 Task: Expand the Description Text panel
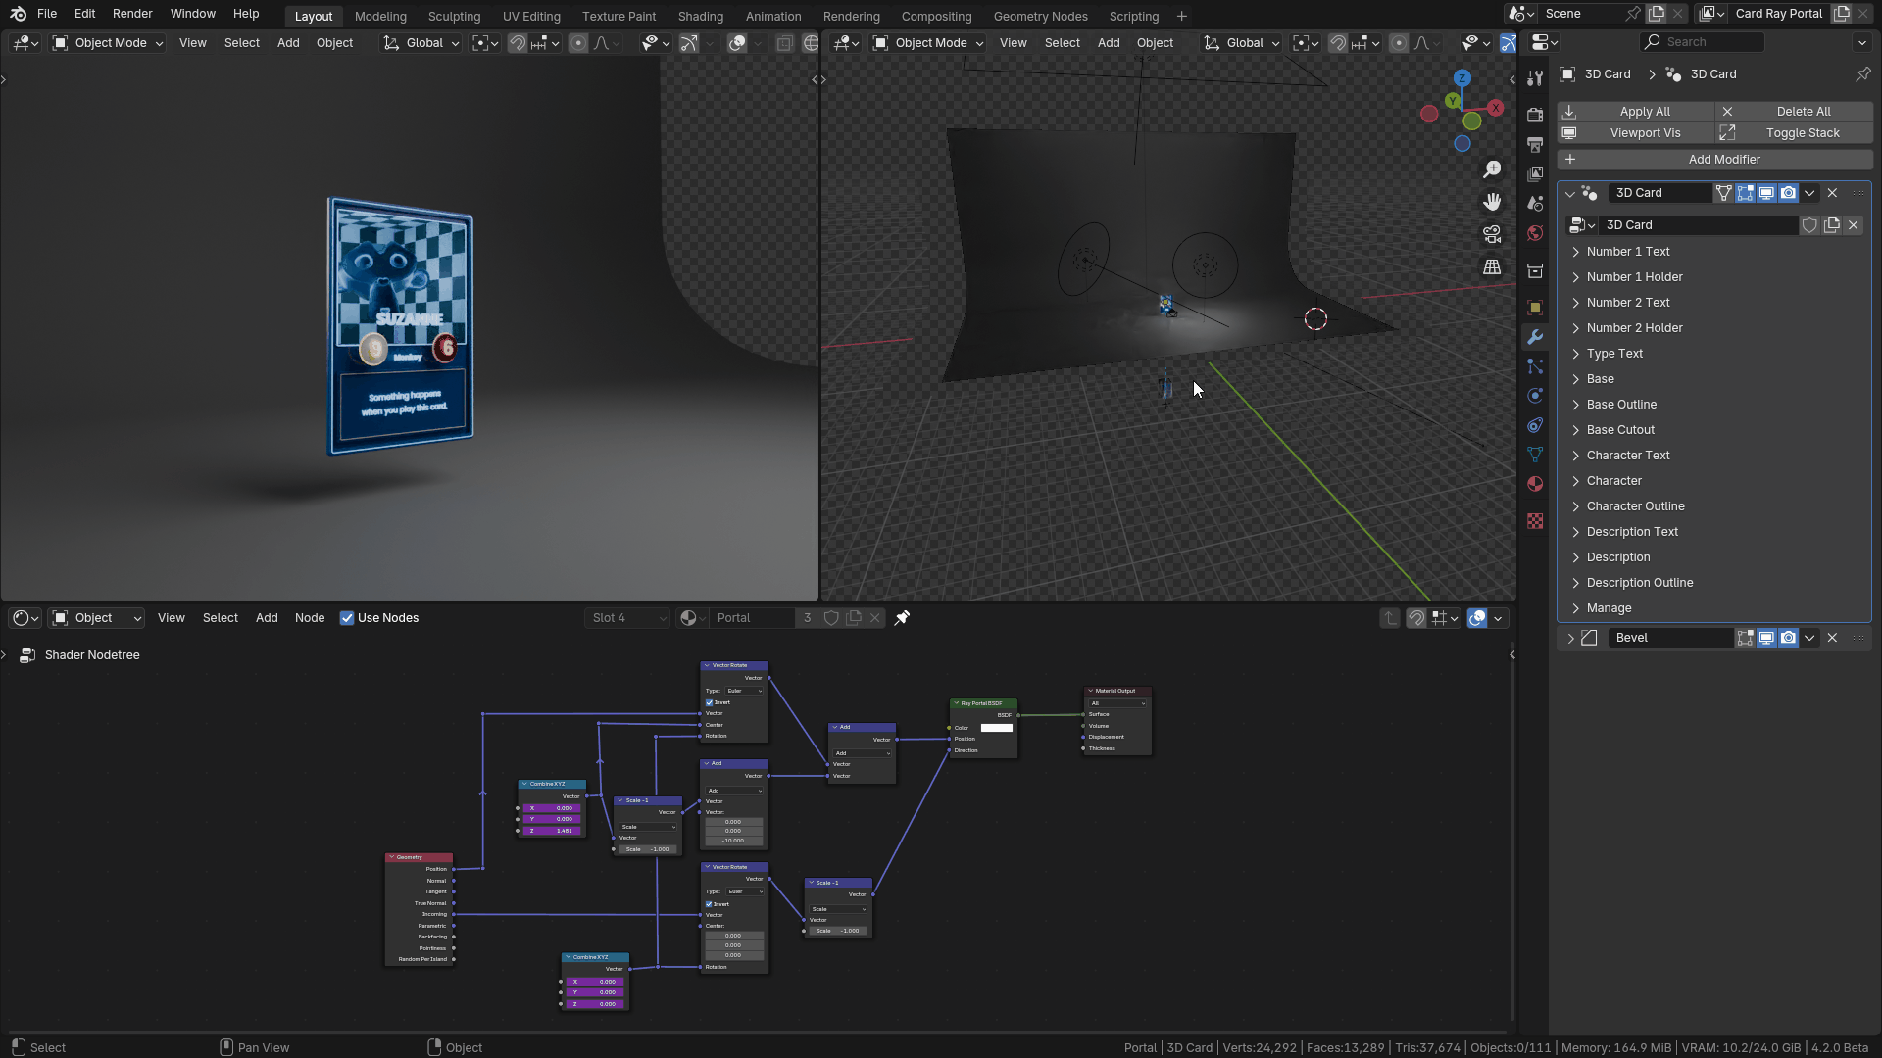click(x=1632, y=532)
